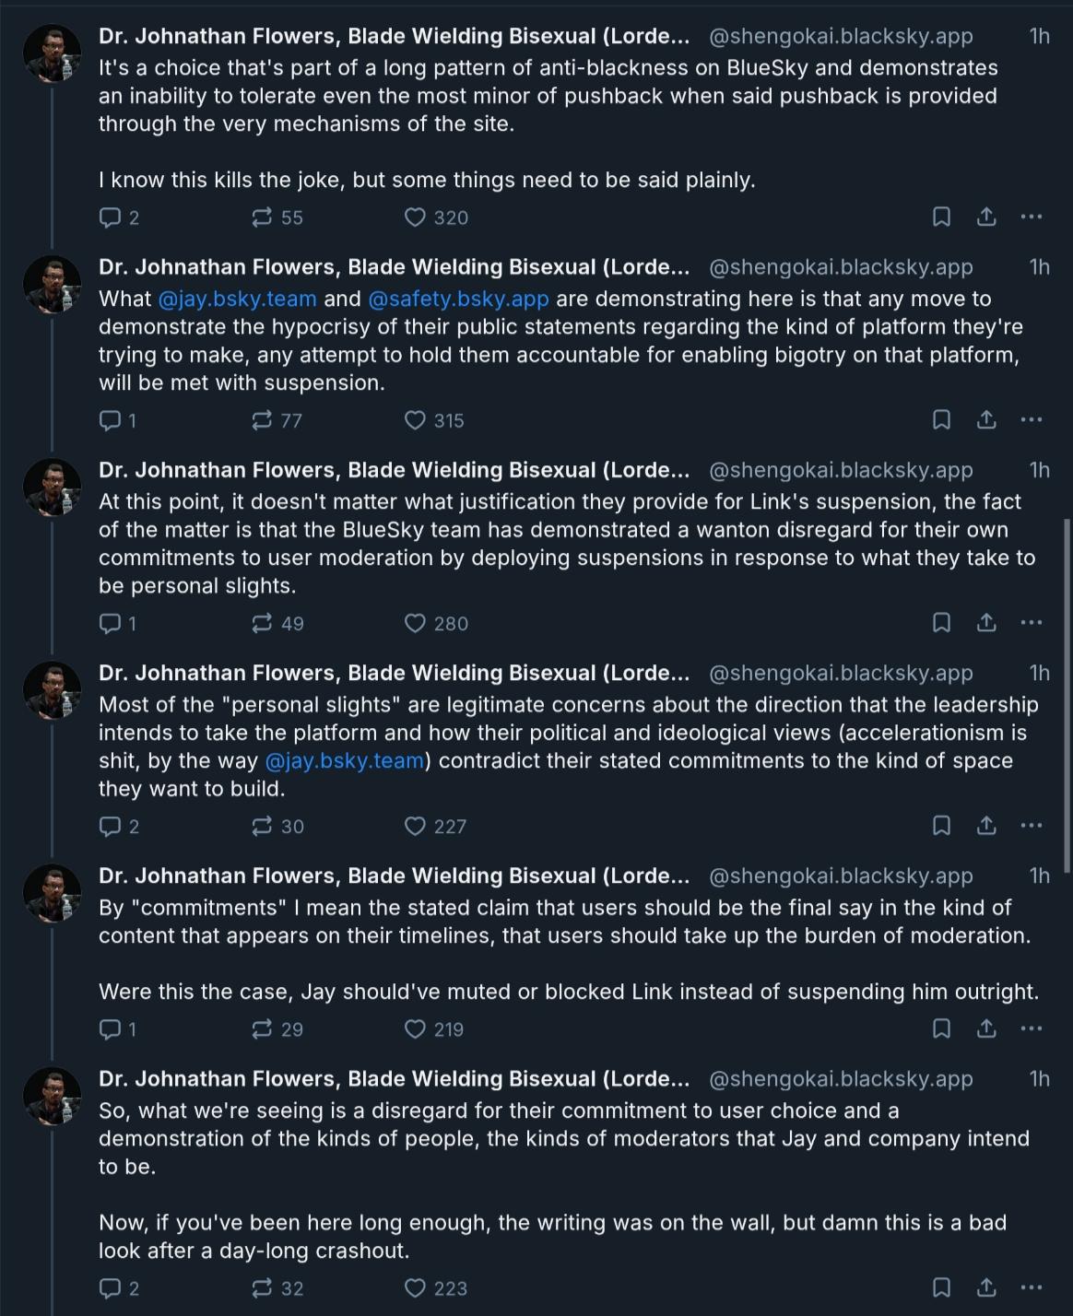Open the @shengokai.blacksky.app handle on the last post
This screenshot has width=1073, height=1316.
point(841,1079)
